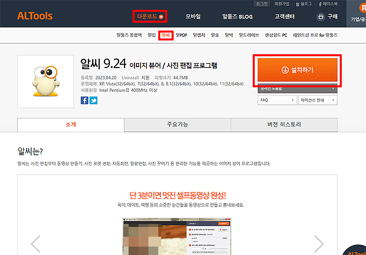Select 알송 in submenu

(x=215, y=35)
